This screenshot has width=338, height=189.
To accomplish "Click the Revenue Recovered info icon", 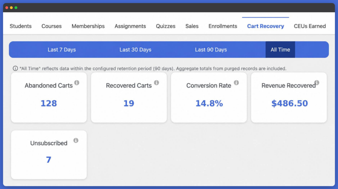I will [317, 82].
